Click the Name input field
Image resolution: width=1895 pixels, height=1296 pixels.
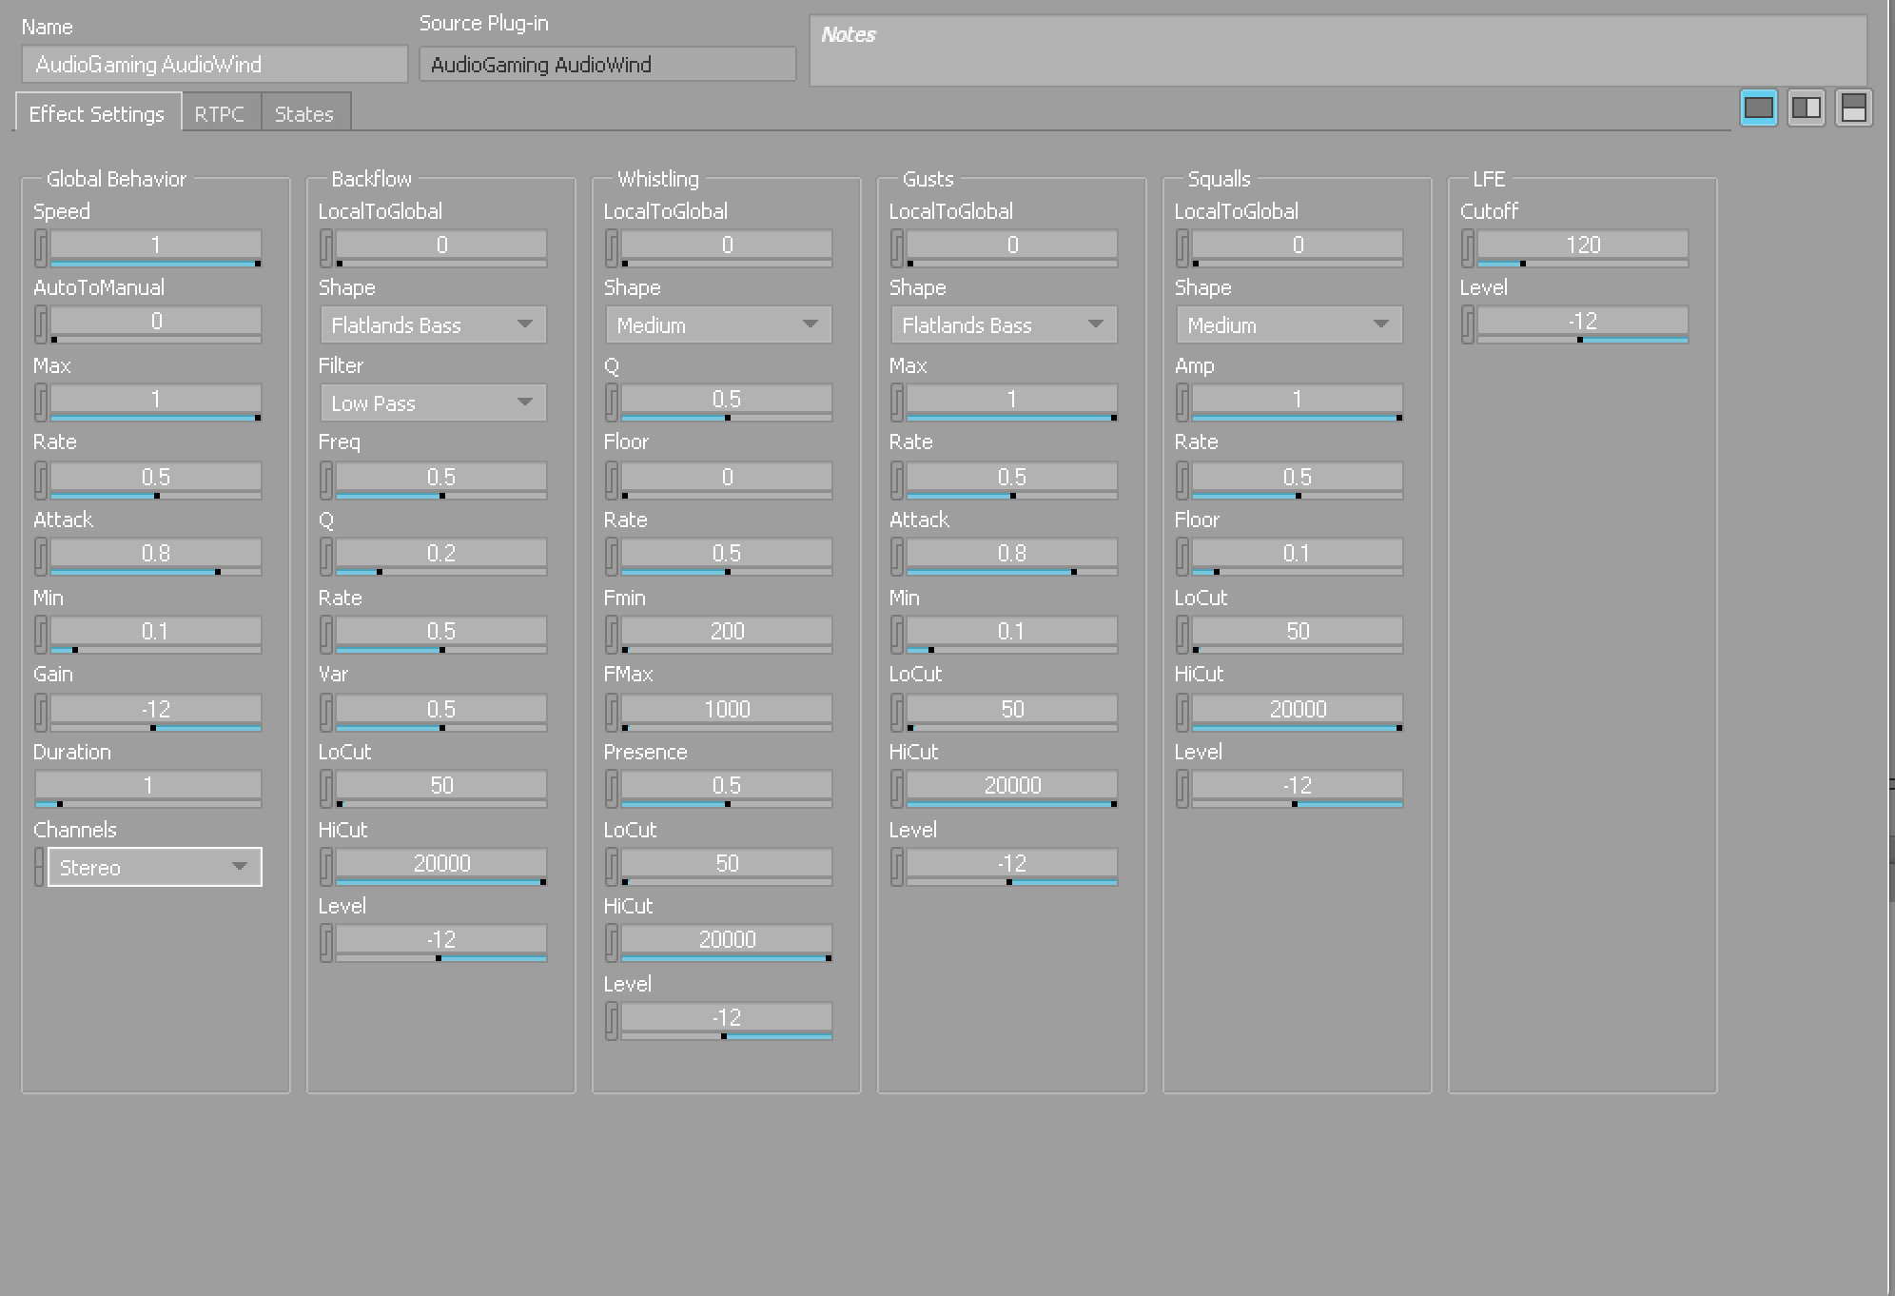(x=215, y=65)
